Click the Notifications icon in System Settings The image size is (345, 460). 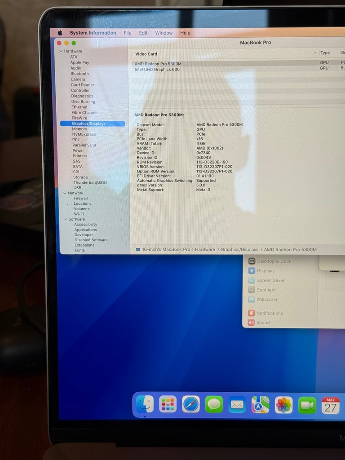251,313
